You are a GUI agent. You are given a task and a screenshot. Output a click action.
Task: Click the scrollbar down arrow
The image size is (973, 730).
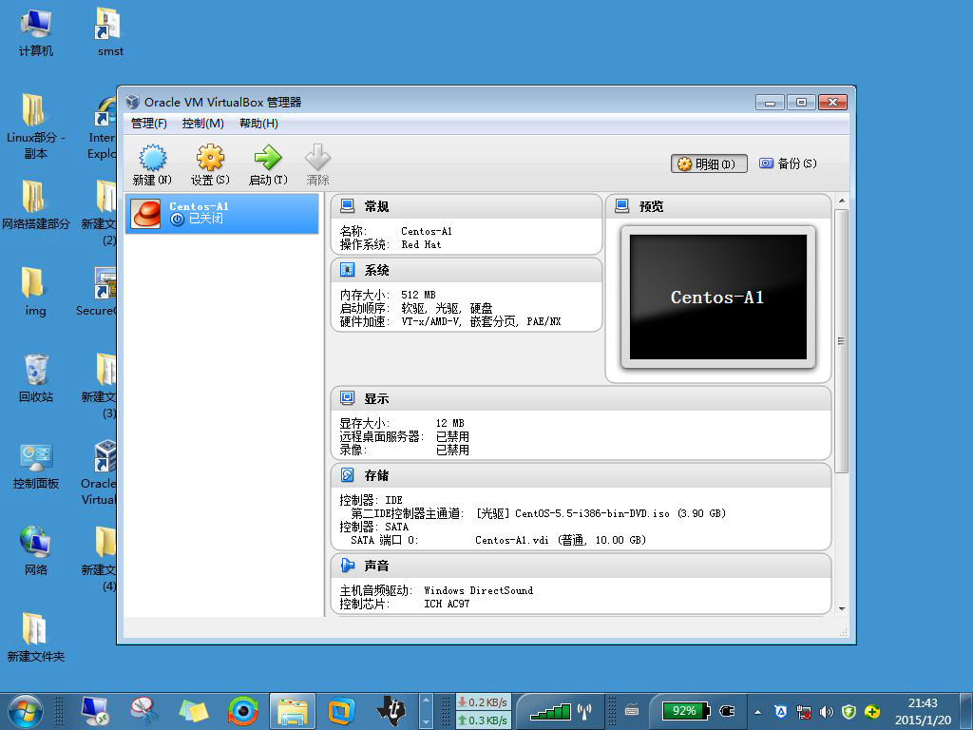pos(842,609)
